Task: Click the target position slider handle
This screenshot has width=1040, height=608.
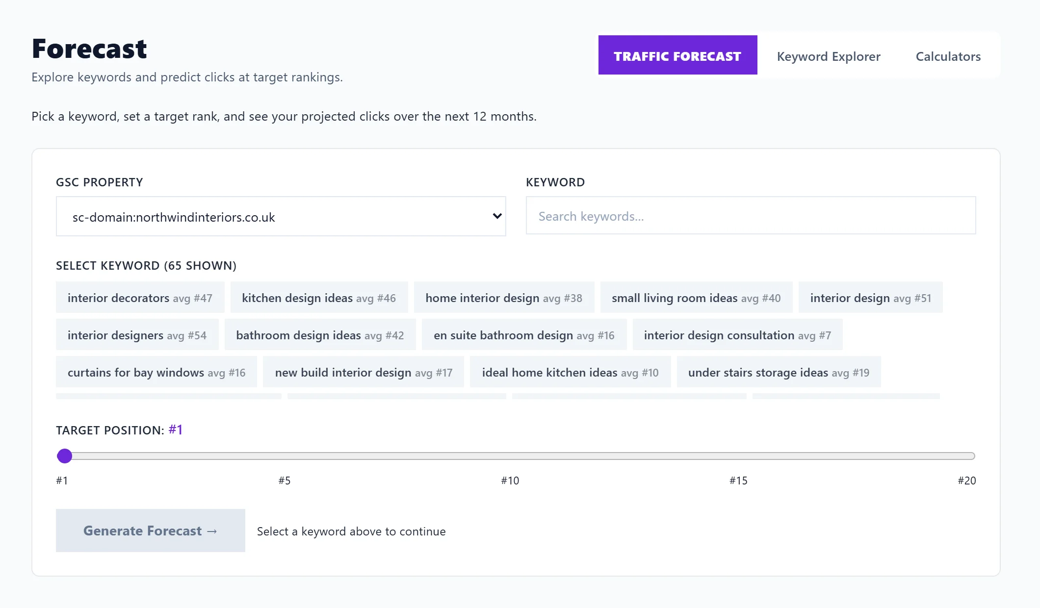Action: [64, 456]
